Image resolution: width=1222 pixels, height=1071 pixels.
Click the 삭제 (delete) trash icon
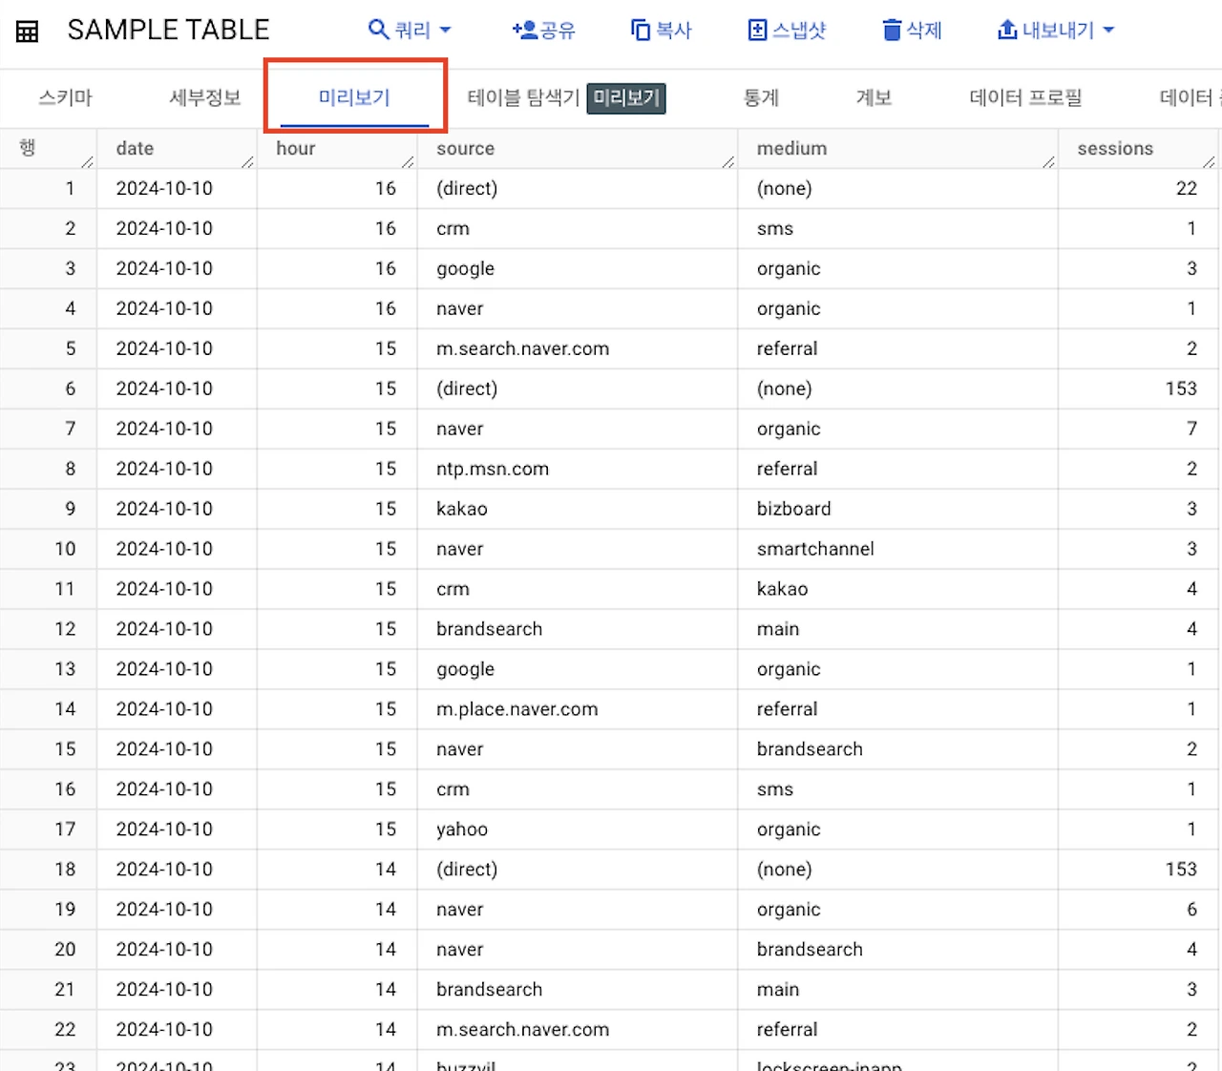click(894, 30)
